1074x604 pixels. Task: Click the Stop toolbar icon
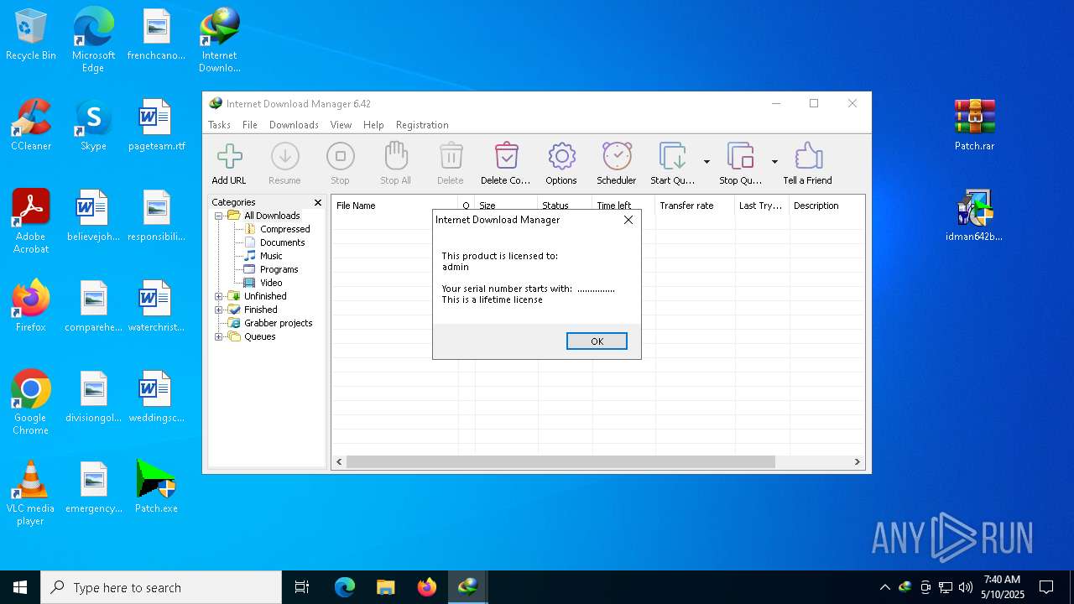pos(340,163)
